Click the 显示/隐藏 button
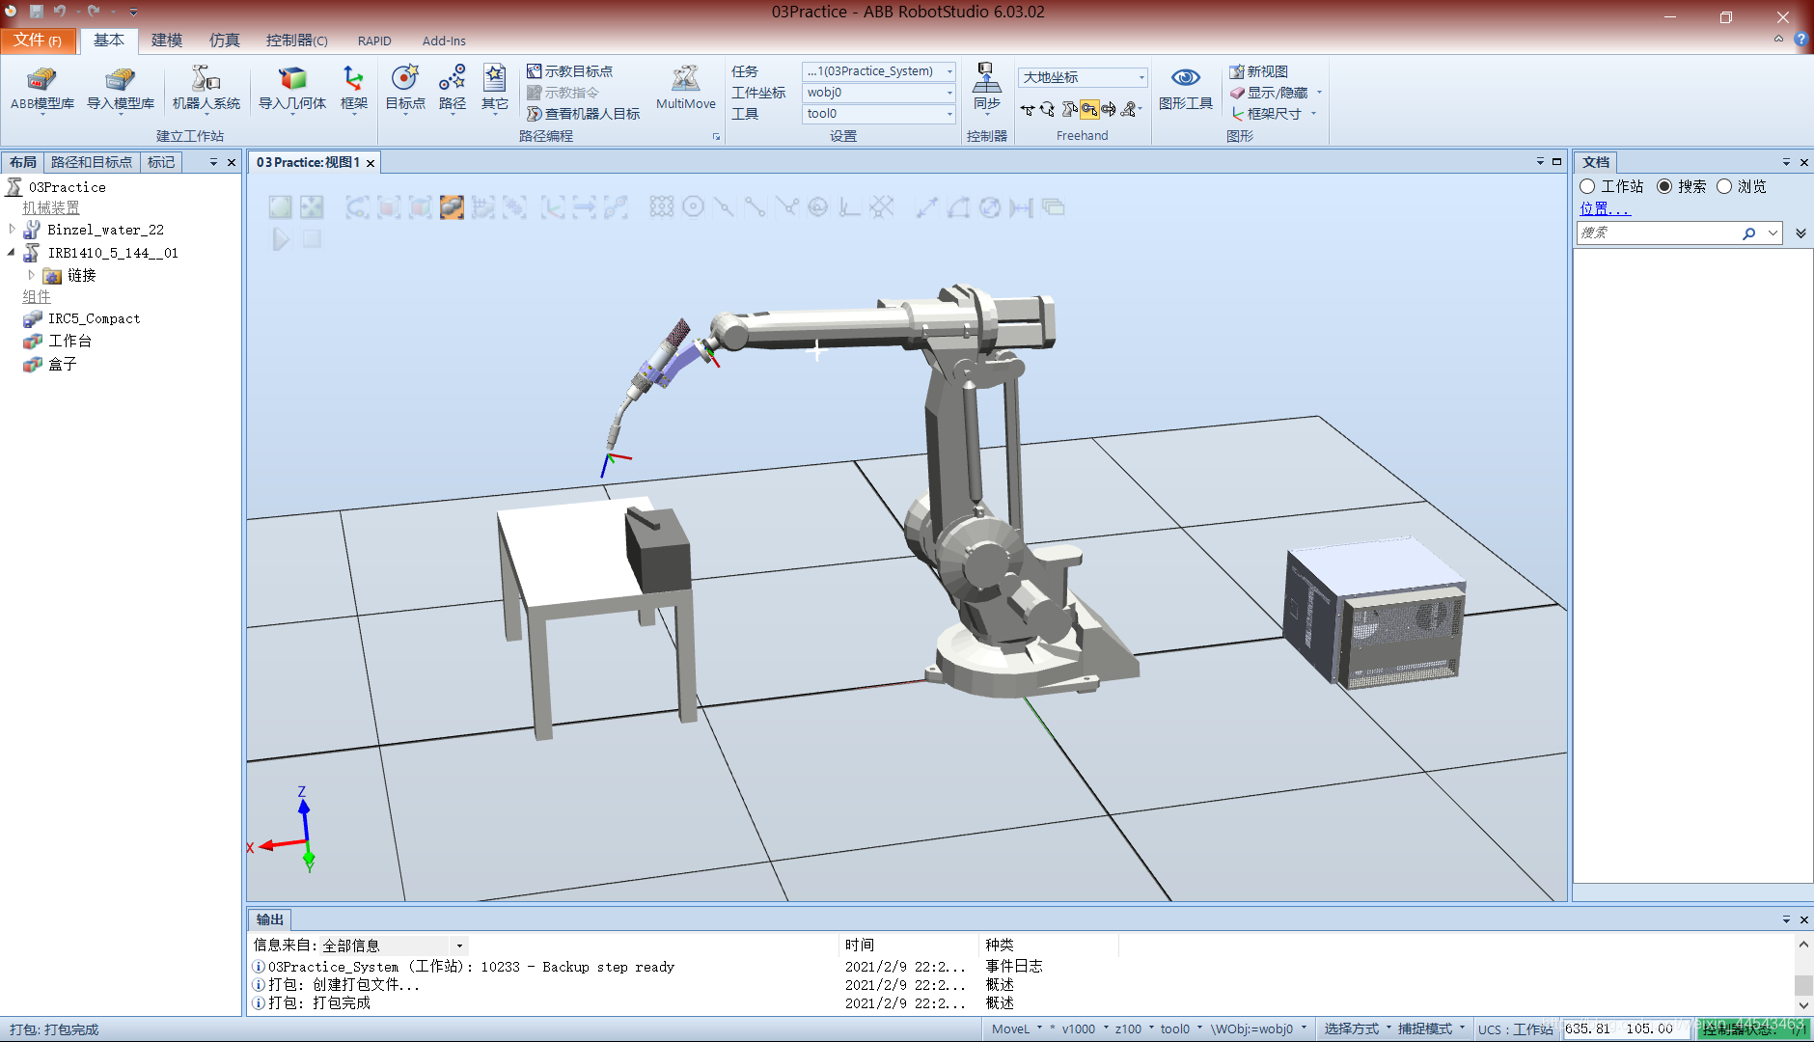This screenshot has width=1814, height=1042. [1268, 93]
